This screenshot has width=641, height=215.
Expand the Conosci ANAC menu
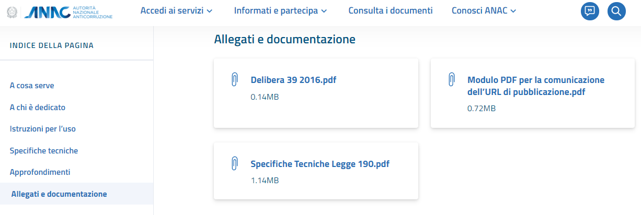pyautogui.click(x=484, y=10)
